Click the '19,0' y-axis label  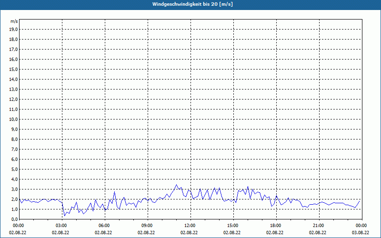pyautogui.click(x=13, y=30)
